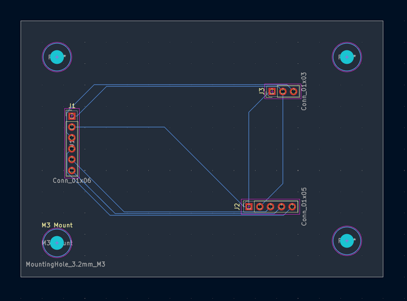Select the square pad 1 of connector J3
The width and height of the screenshot is (407, 301).
[272, 92]
